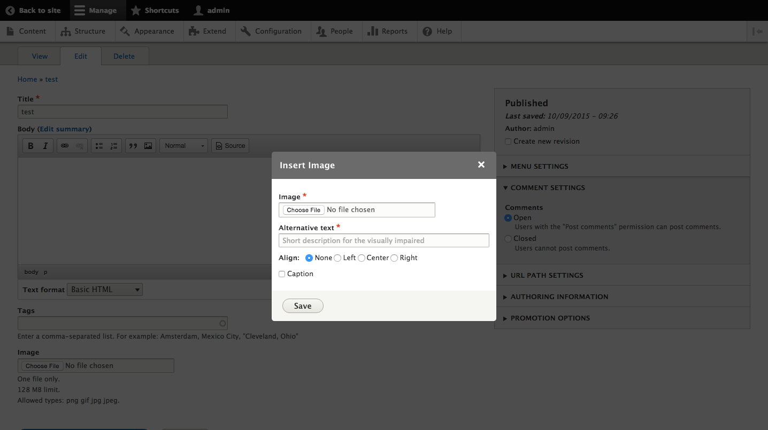Close the Insert Image dialog
The image size is (768, 430).
(481, 165)
